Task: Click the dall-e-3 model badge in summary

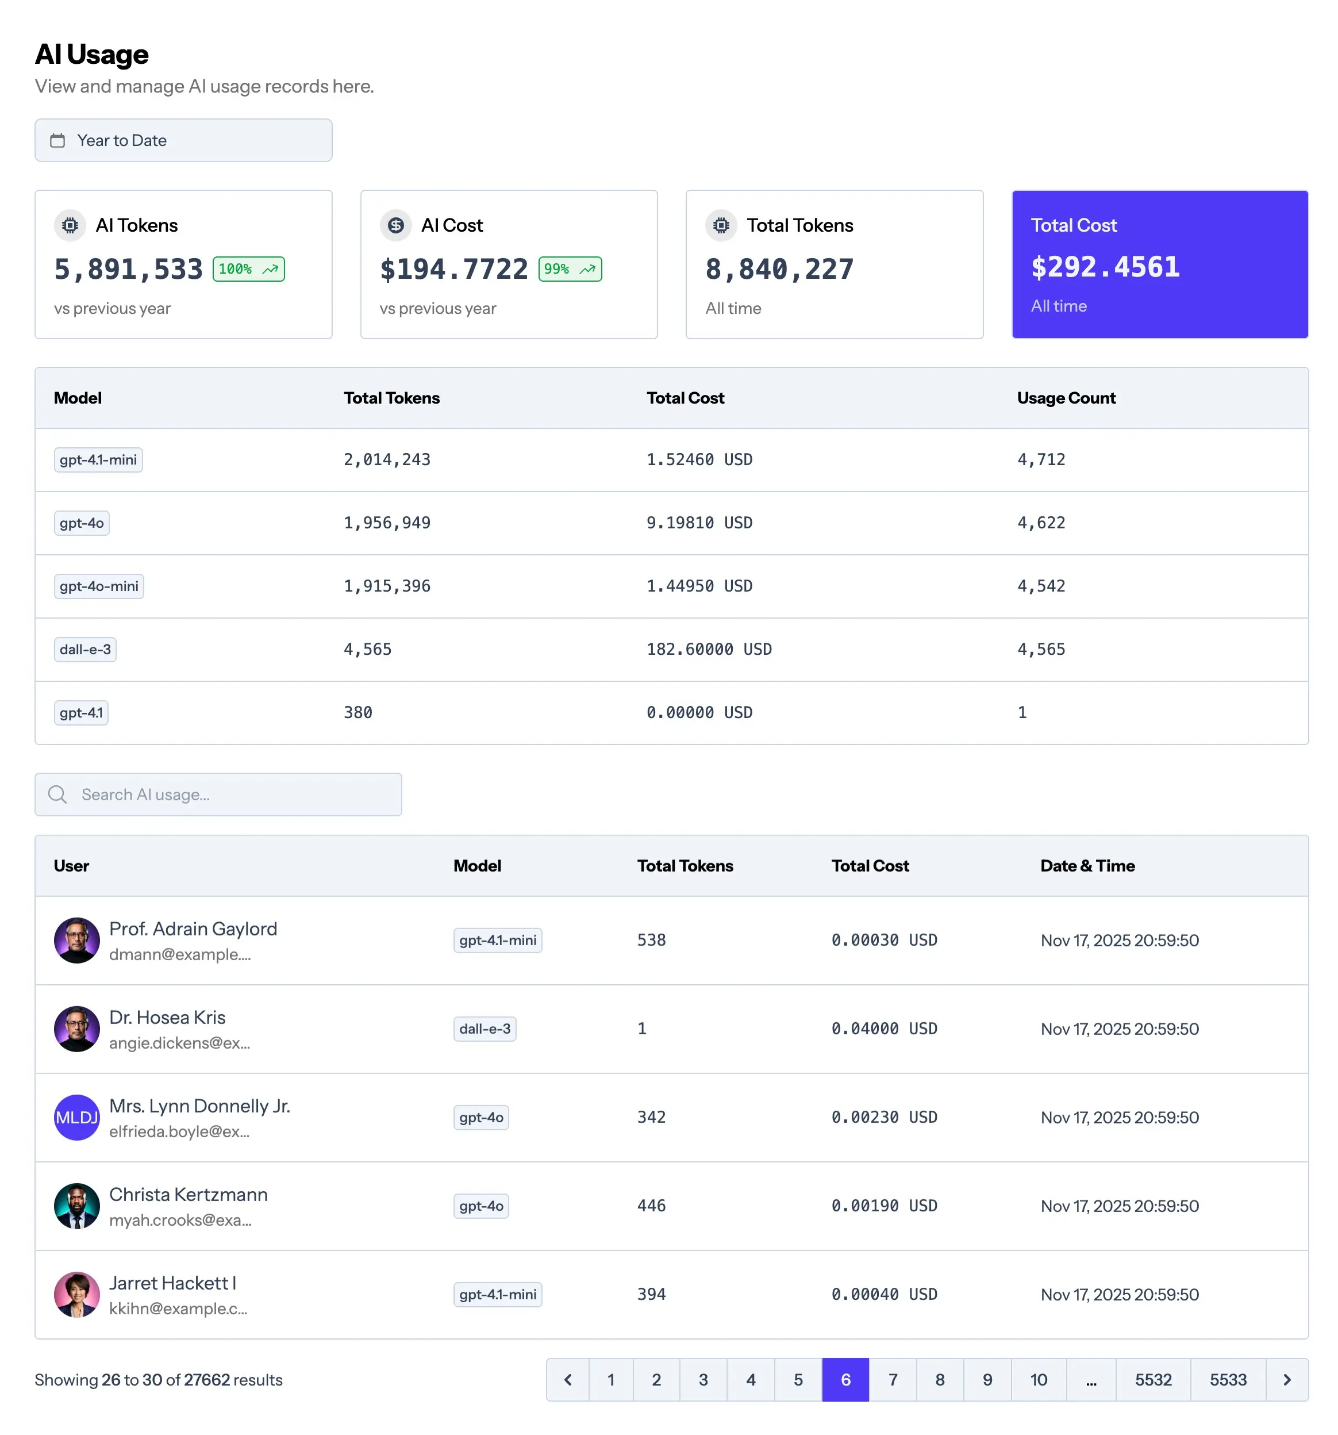Action: click(85, 649)
